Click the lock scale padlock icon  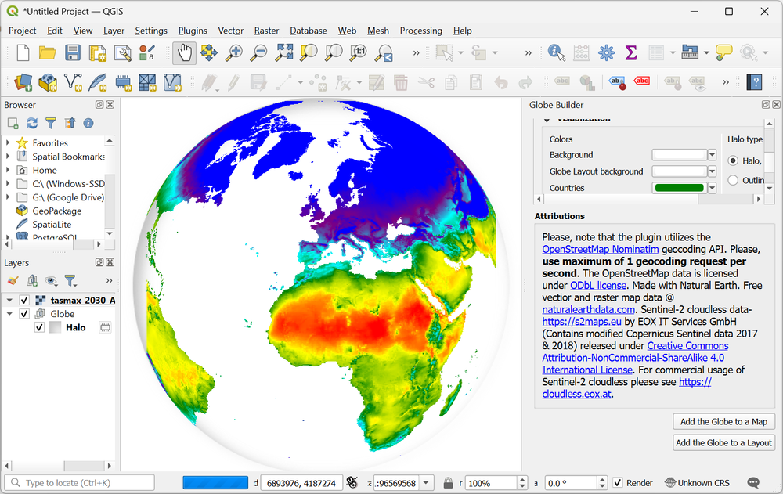pyautogui.click(x=448, y=483)
